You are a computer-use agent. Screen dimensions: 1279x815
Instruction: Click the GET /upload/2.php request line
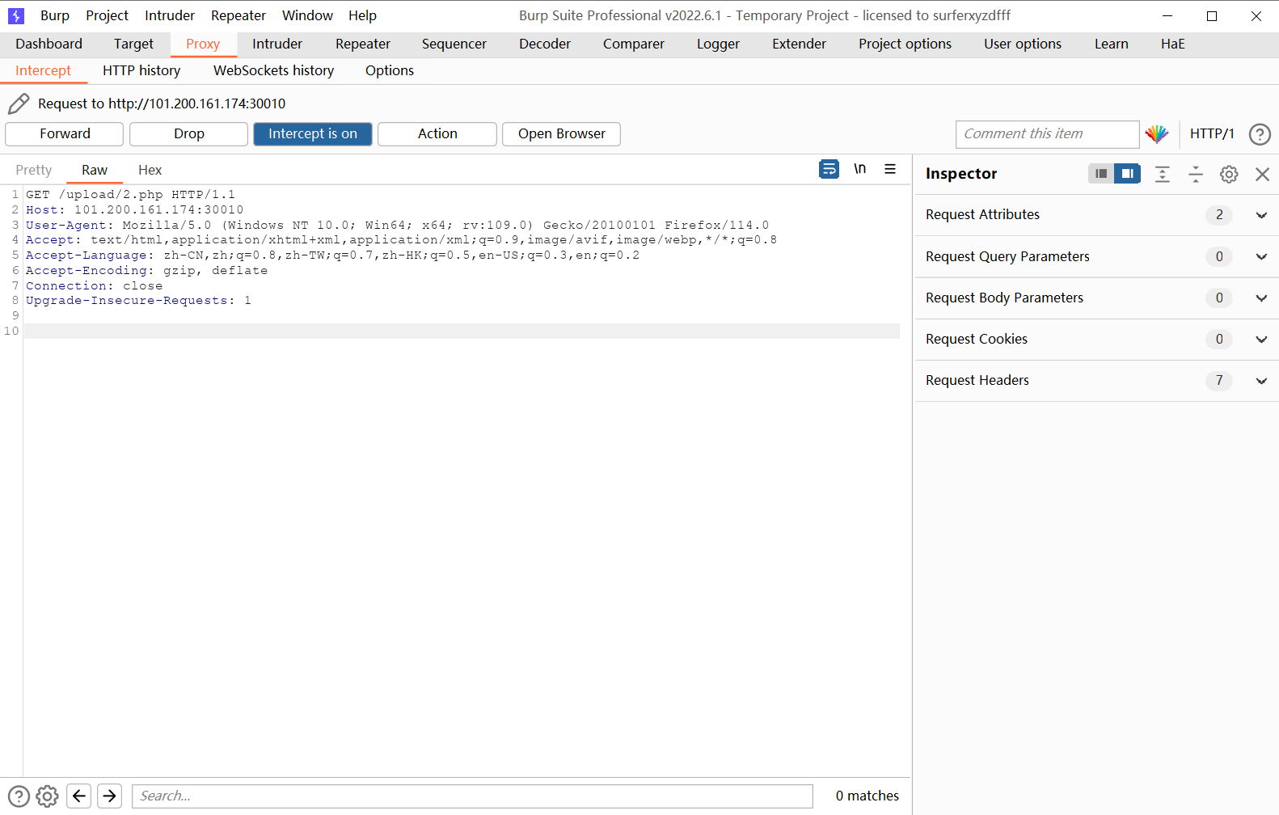coord(130,195)
